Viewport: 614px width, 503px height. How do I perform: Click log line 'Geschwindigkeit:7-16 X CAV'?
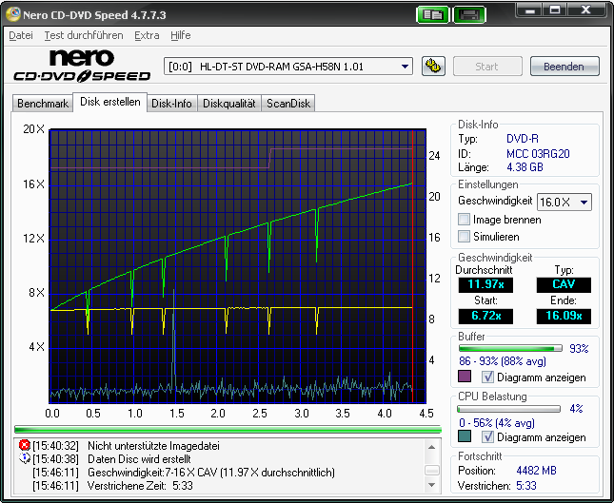click(x=211, y=473)
